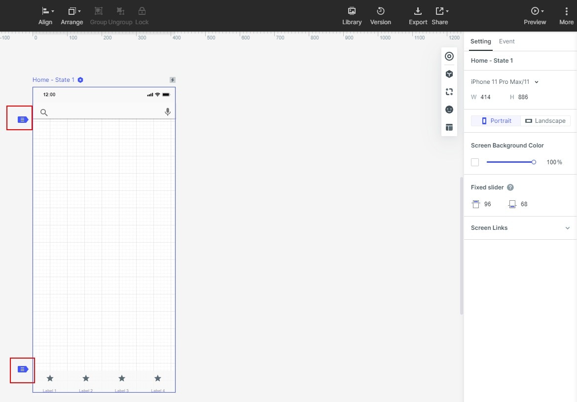Click the blue tag marker beside the search bar

pos(23,120)
